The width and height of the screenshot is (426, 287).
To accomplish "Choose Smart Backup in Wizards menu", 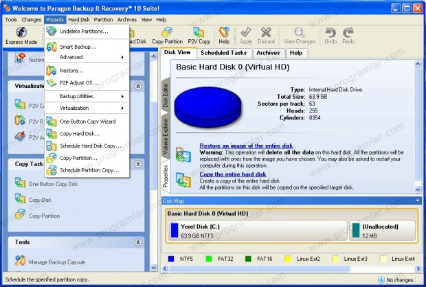I will click(x=87, y=47).
